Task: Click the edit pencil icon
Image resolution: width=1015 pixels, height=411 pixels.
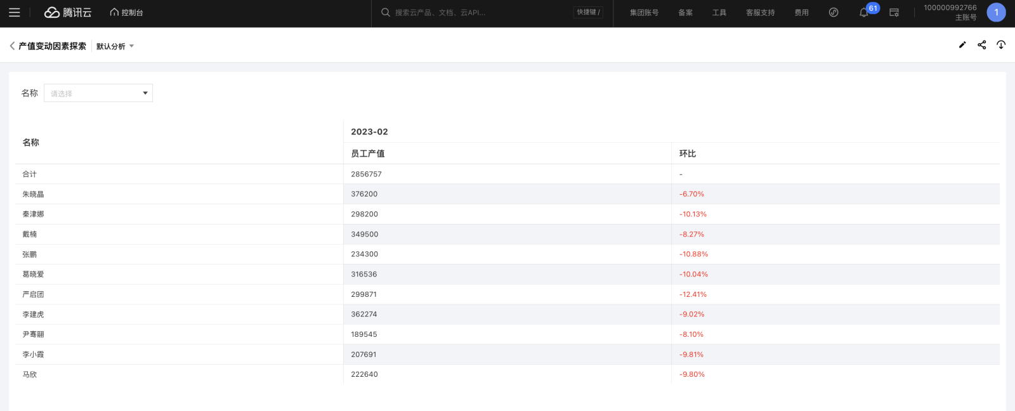Action: click(x=962, y=45)
